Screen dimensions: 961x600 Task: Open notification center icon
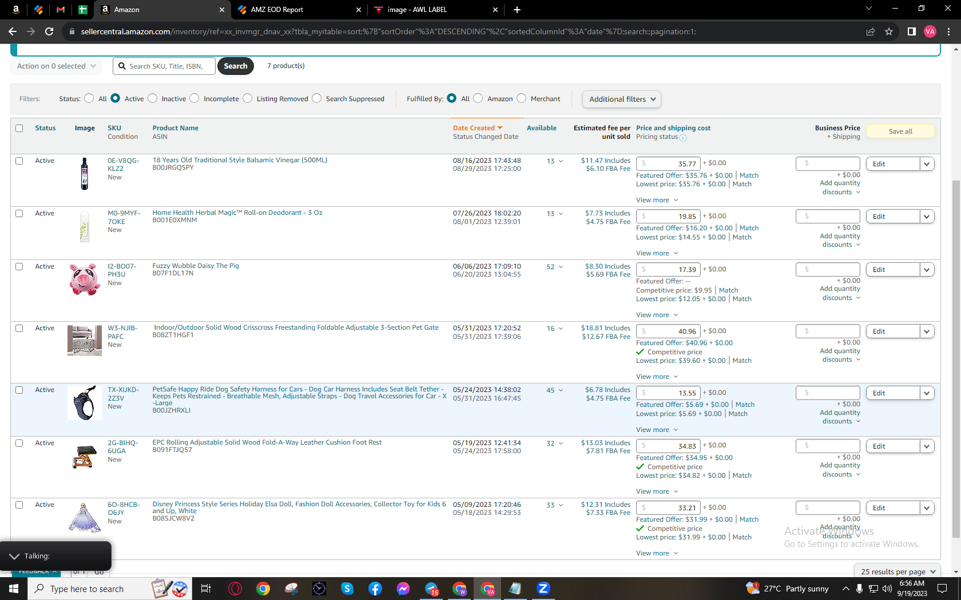[x=942, y=589]
